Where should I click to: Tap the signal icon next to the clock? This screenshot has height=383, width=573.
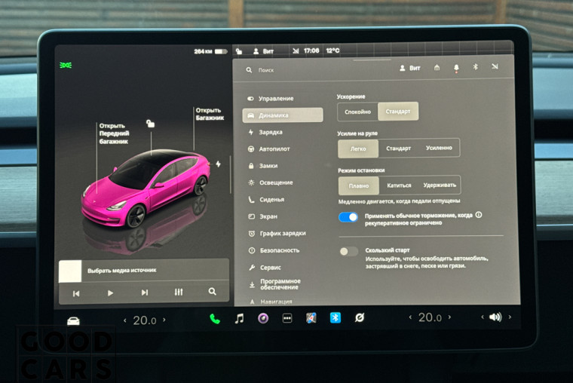click(296, 51)
